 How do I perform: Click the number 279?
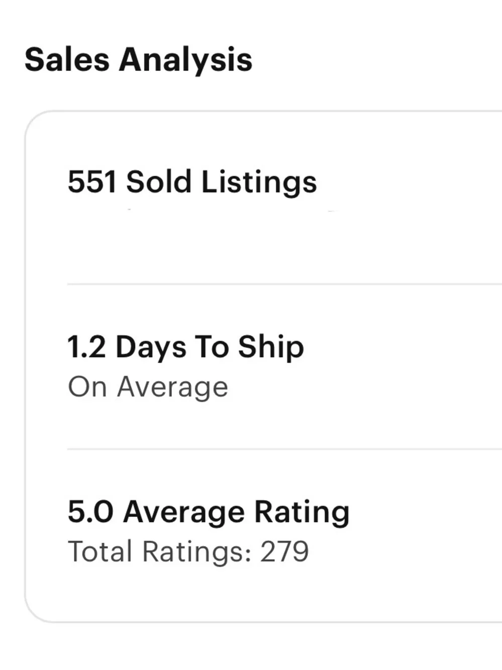(x=284, y=552)
